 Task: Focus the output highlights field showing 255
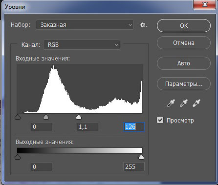click(134, 166)
